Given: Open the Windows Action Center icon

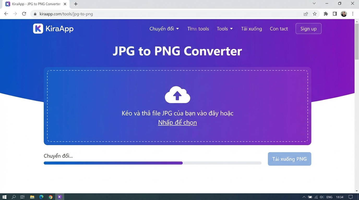Looking at the screenshot, I should [351, 197].
